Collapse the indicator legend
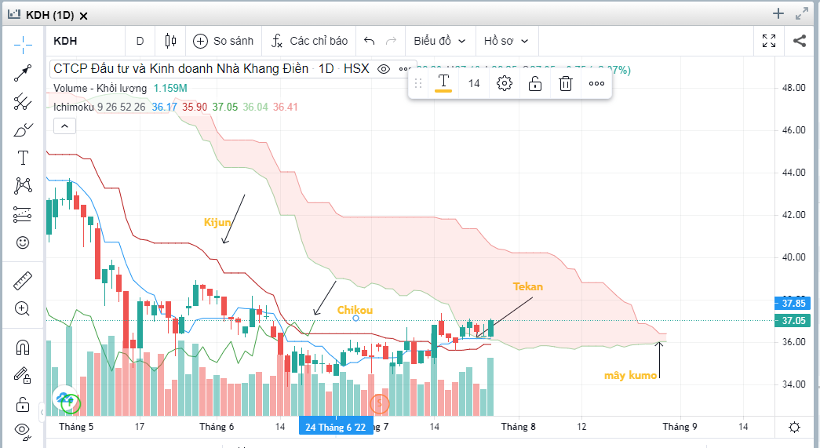The width and height of the screenshot is (820, 448). [x=65, y=126]
